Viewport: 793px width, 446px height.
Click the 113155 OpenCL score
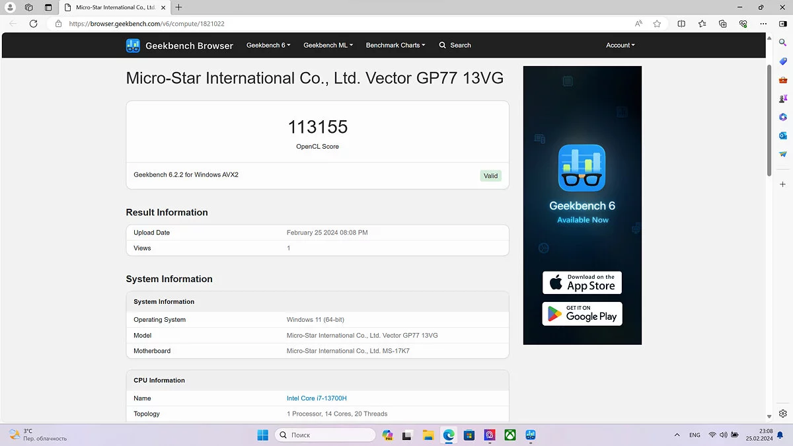click(x=318, y=127)
